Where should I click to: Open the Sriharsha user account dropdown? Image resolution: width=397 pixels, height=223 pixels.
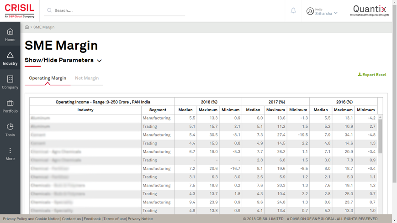[323, 11]
